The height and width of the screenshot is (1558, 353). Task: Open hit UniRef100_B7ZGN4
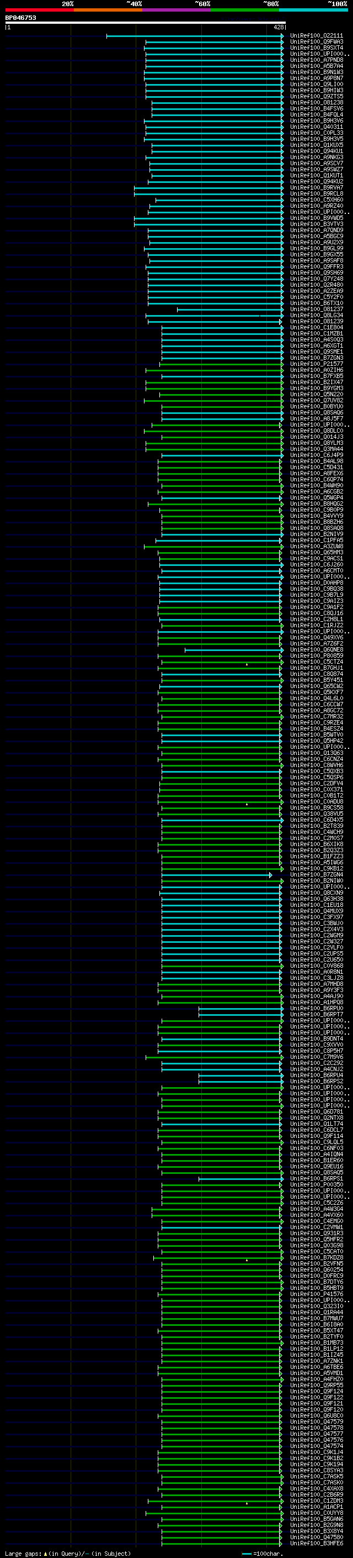[x=316, y=874]
